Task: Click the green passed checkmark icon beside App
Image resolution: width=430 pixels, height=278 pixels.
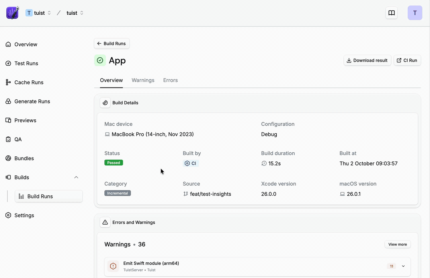Action: click(x=100, y=60)
